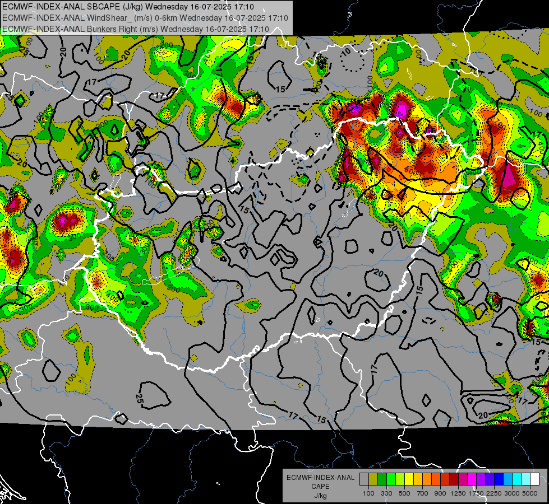The width and height of the screenshot is (549, 504).
Task: Click the 3000 legend scale value
Action: [512, 493]
